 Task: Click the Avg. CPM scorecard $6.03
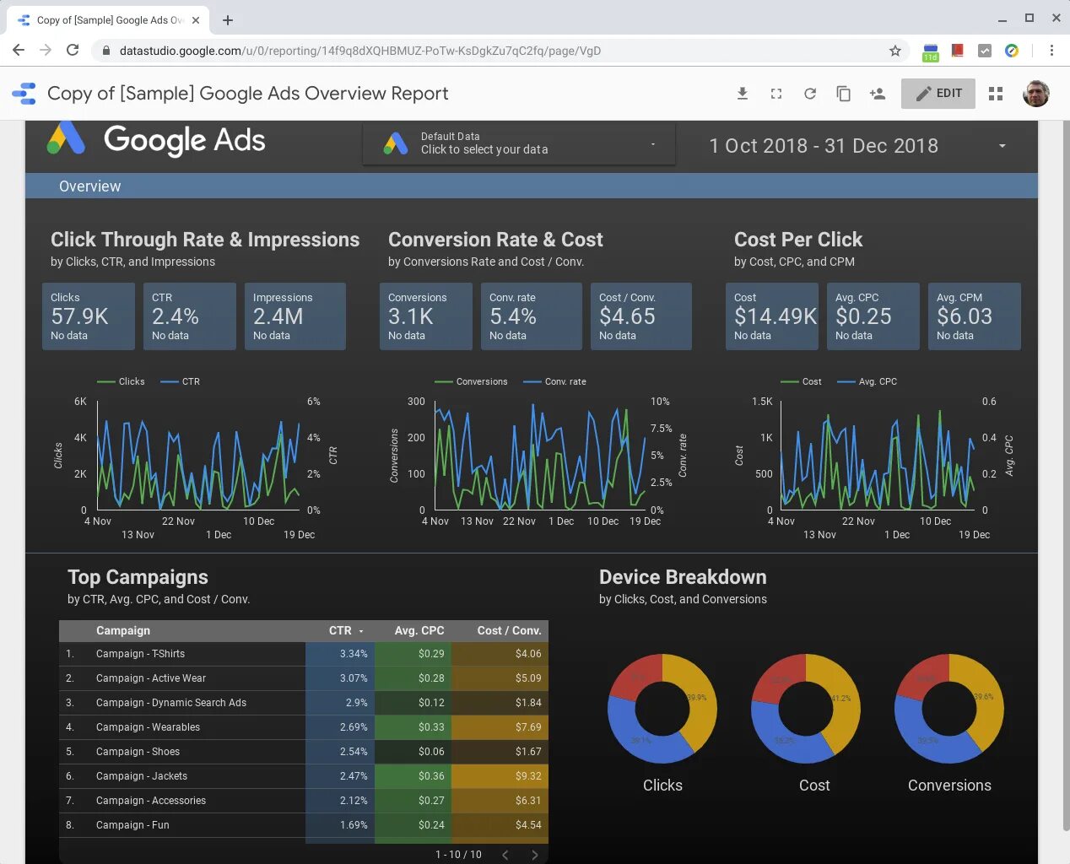click(x=975, y=316)
